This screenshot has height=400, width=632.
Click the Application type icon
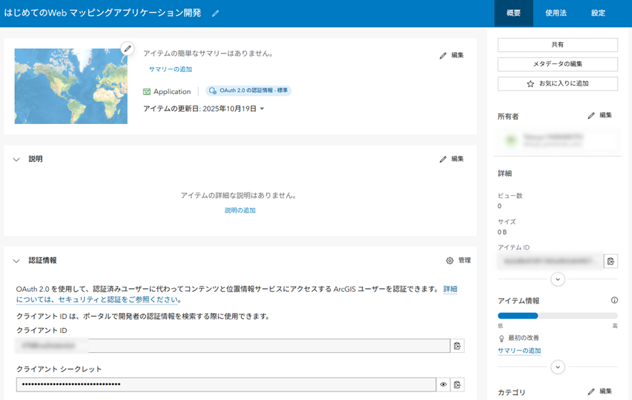click(x=147, y=92)
